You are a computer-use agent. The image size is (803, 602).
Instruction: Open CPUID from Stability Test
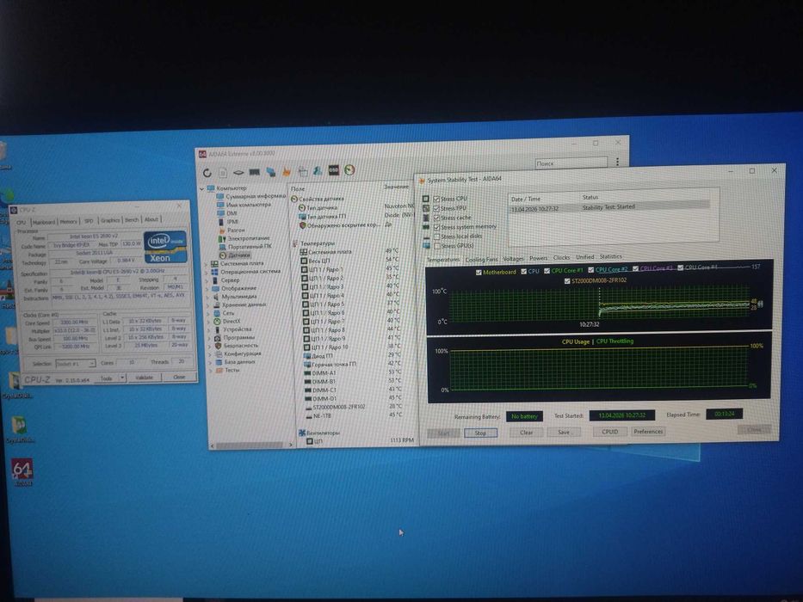609,432
